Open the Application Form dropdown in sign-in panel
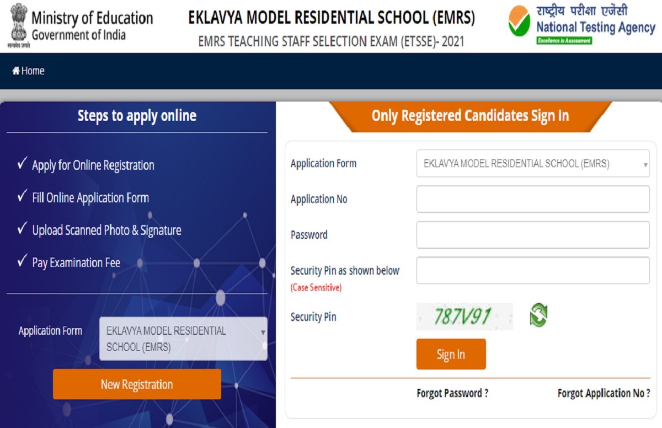Image resolution: width=662 pixels, height=428 pixels. click(532, 164)
